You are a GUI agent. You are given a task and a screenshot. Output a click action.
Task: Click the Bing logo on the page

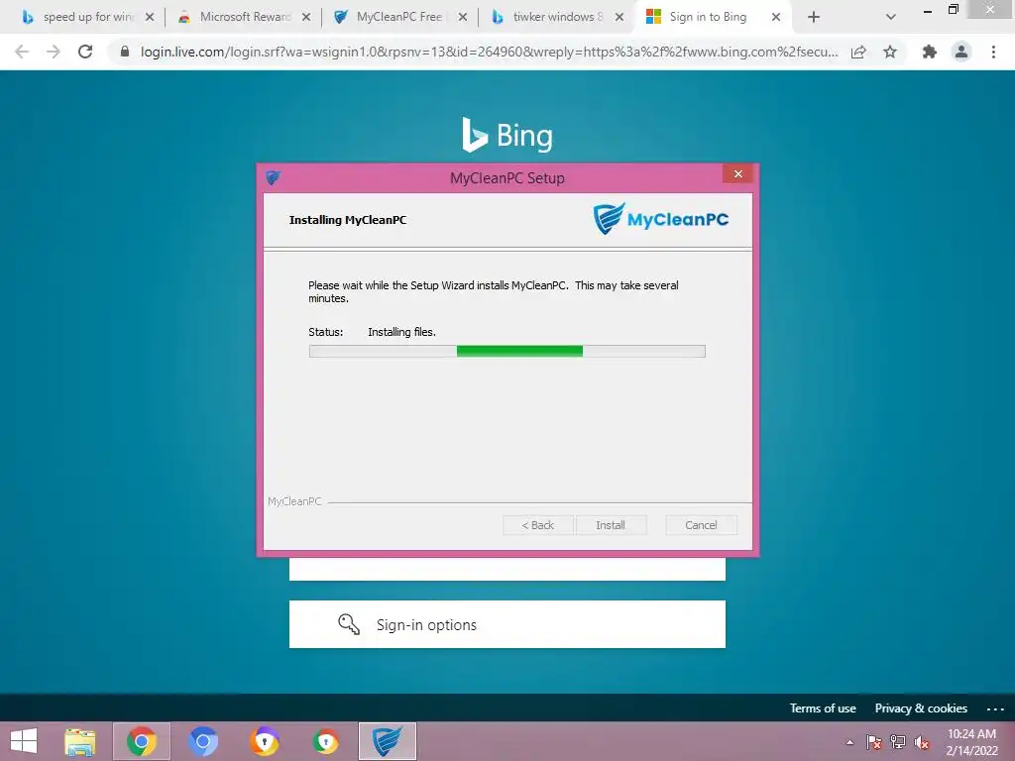(x=507, y=135)
